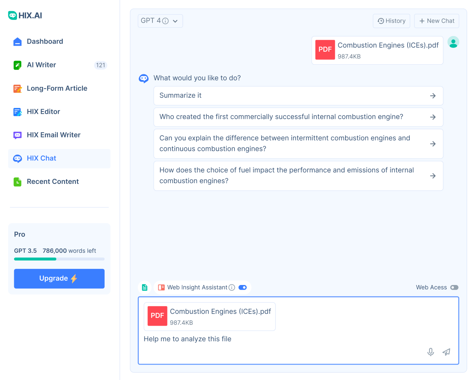
Task: Open Recent Content
Action: point(53,182)
